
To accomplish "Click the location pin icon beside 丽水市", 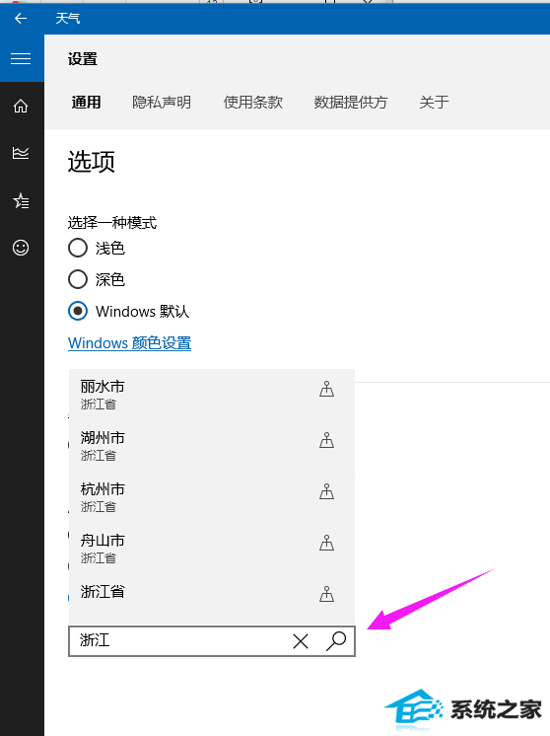I will [327, 389].
